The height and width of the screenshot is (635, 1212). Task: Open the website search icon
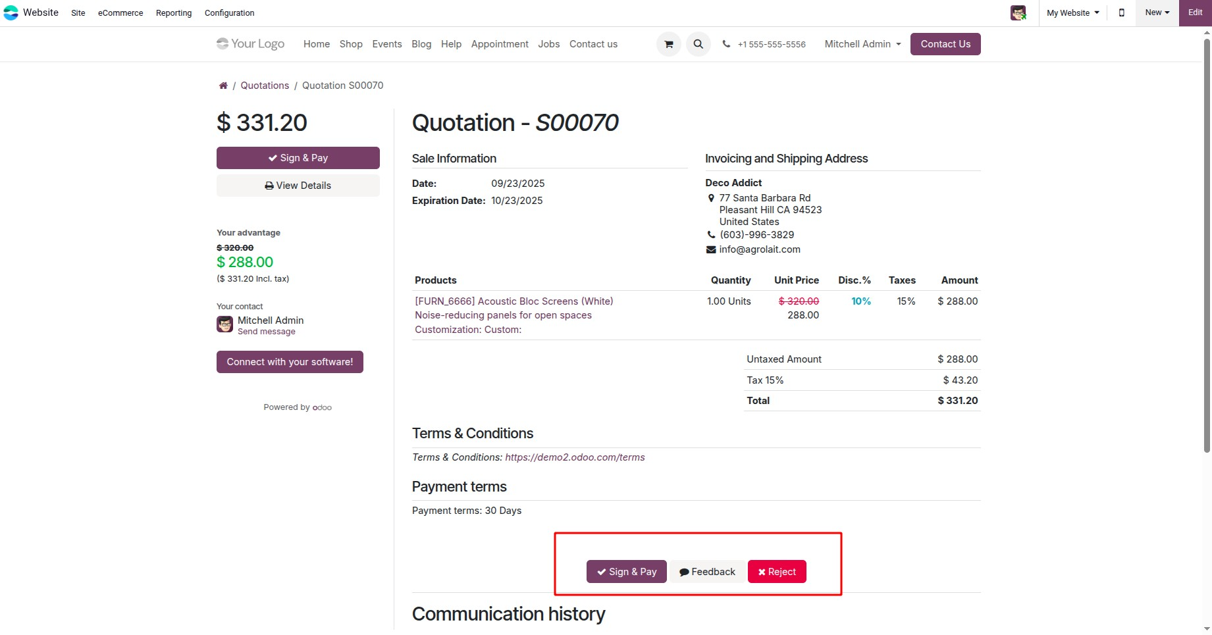[698, 44]
